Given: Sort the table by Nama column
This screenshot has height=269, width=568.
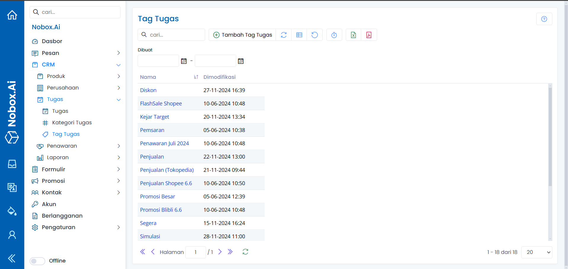Looking at the screenshot, I should pos(196,77).
